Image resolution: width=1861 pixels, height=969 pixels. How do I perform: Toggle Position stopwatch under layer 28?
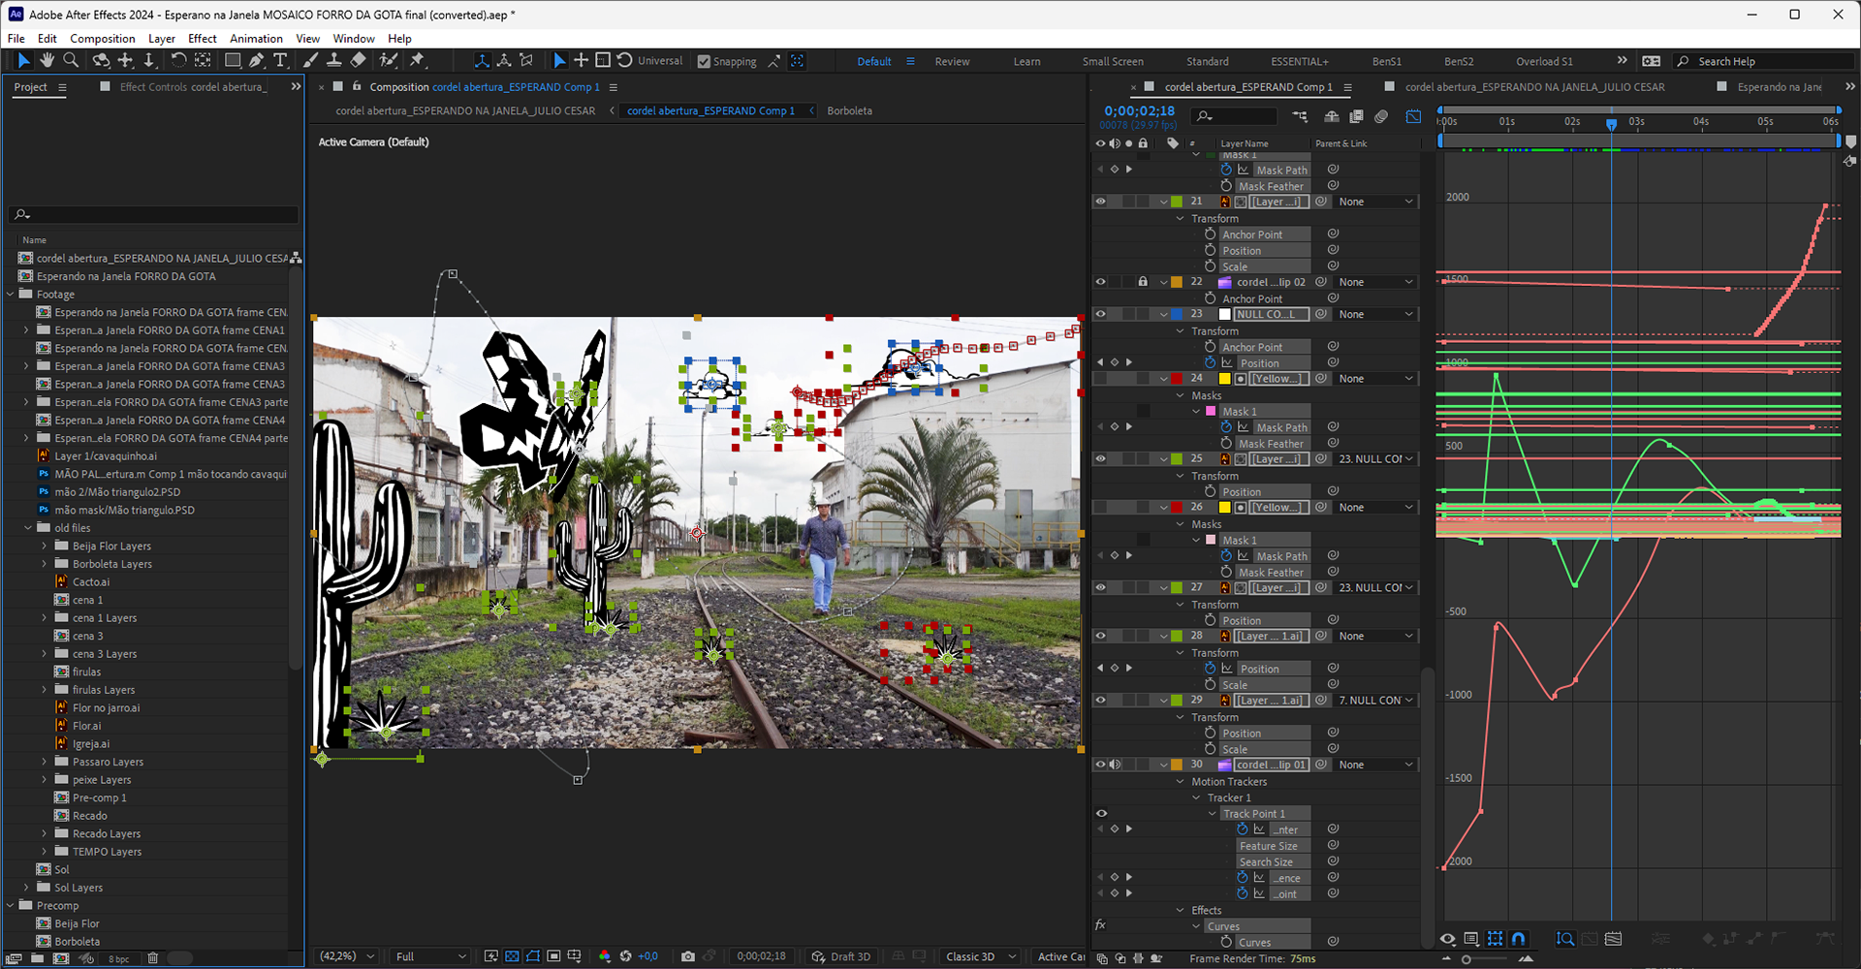(1211, 669)
